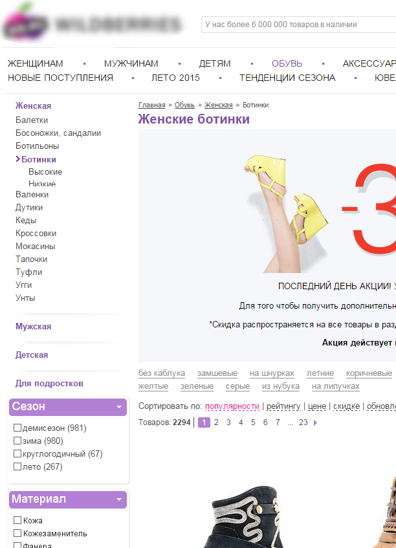Select Высокие subcategory
Screen dimensions: 396x548
click(x=45, y=172)
